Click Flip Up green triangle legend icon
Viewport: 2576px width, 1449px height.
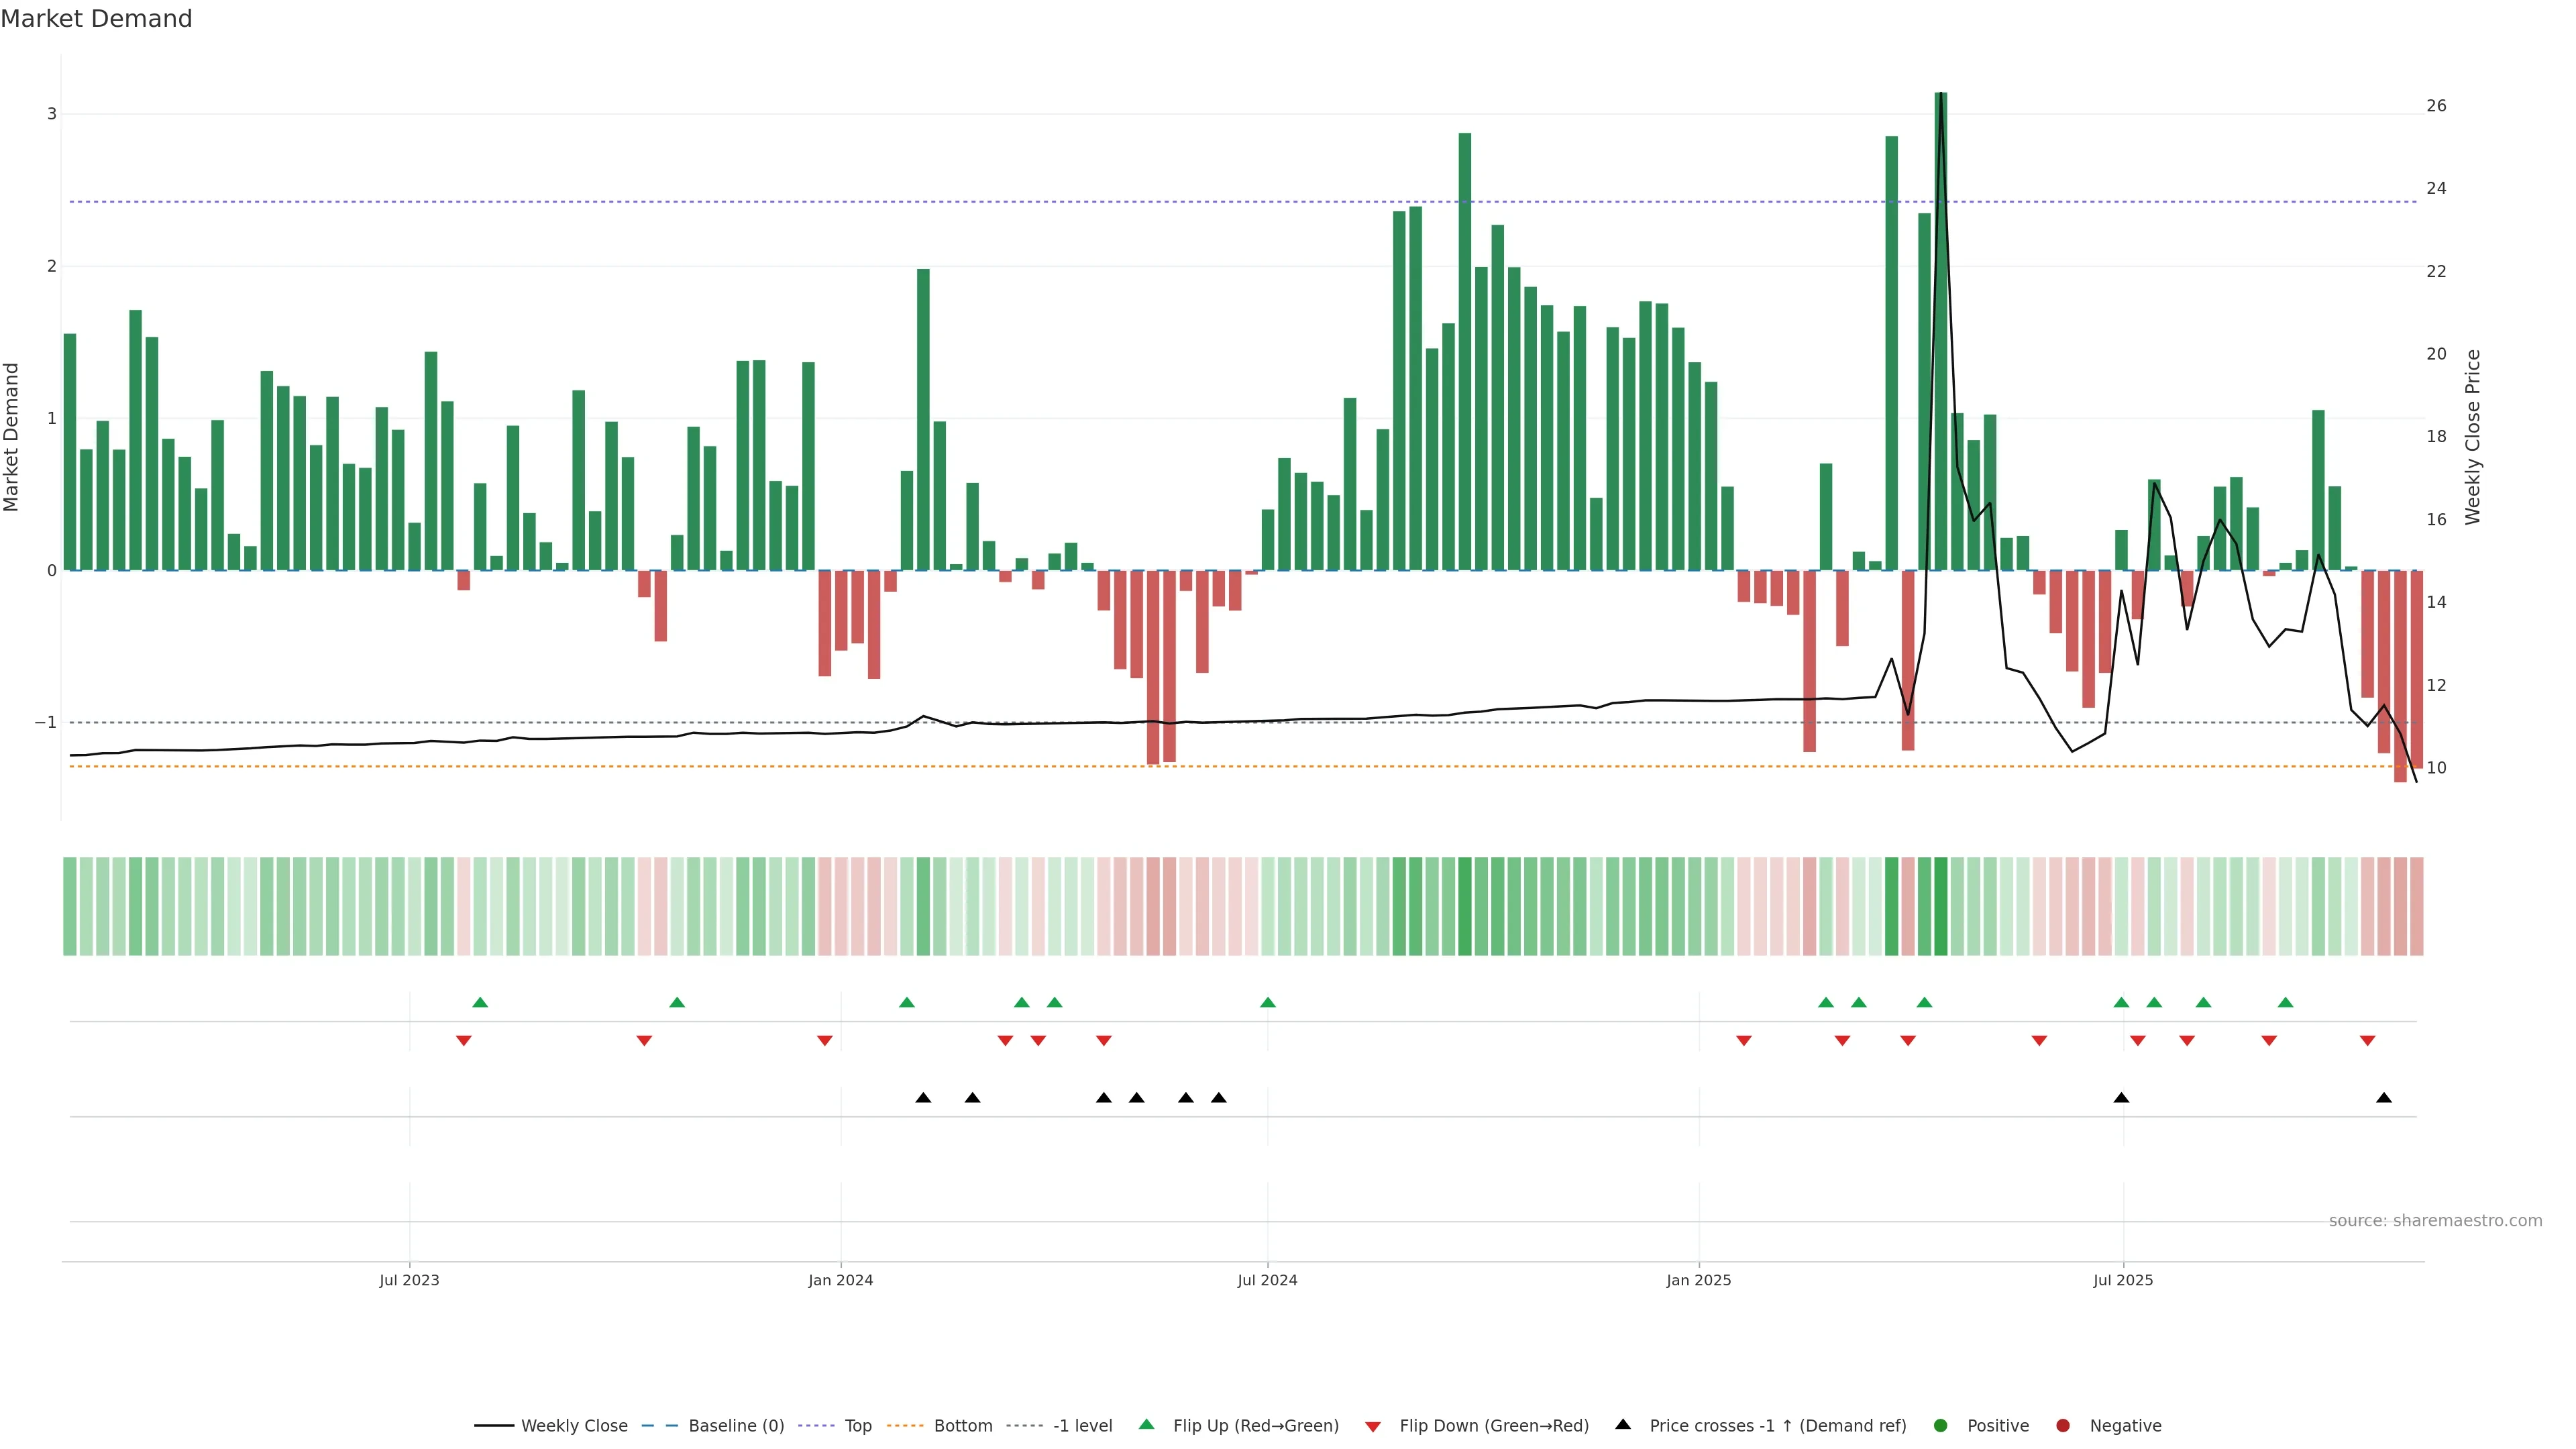click(1147, 1425)
